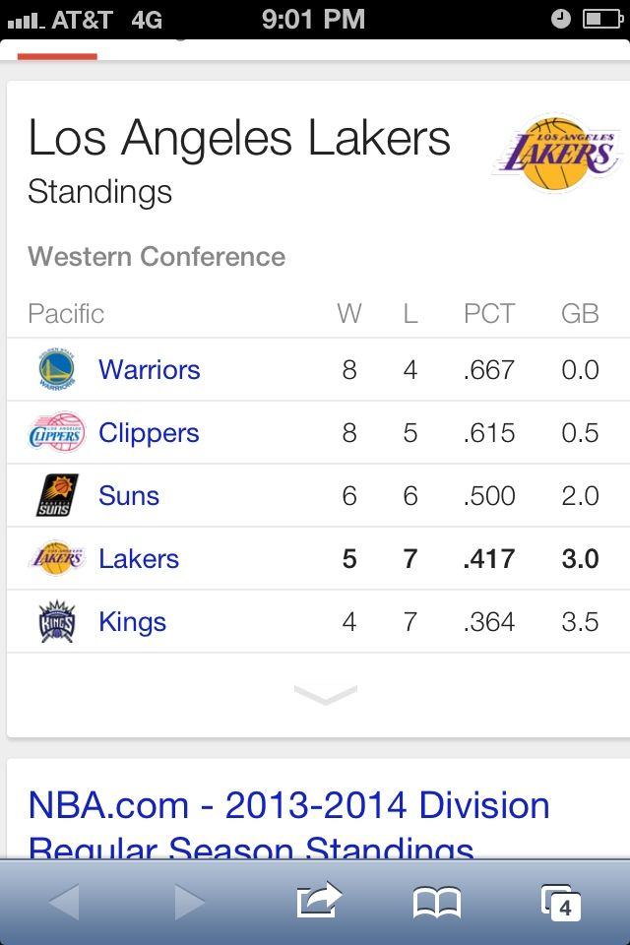
Task: Click the Sacramento Kings logo
Action: click(x=57, y=621)
